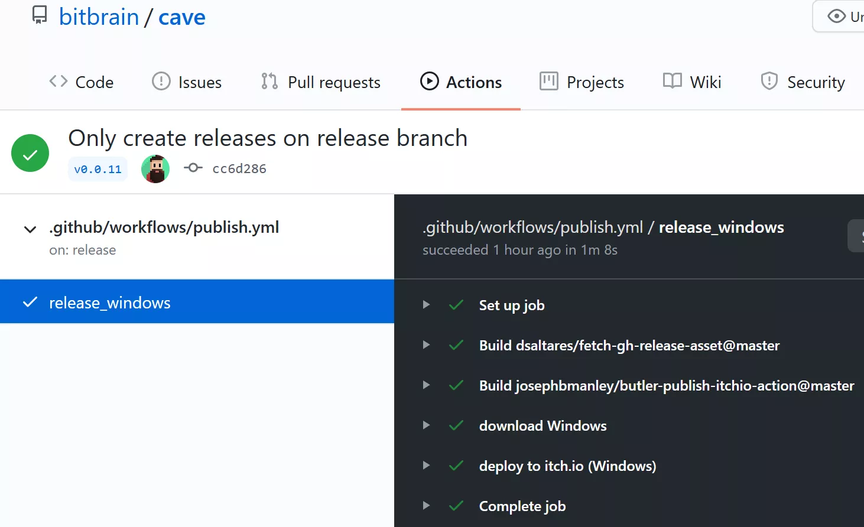The height and width of the screenshot is (527, 864).
Task: Expand the download Windows step
Action: tap(426, 425)
